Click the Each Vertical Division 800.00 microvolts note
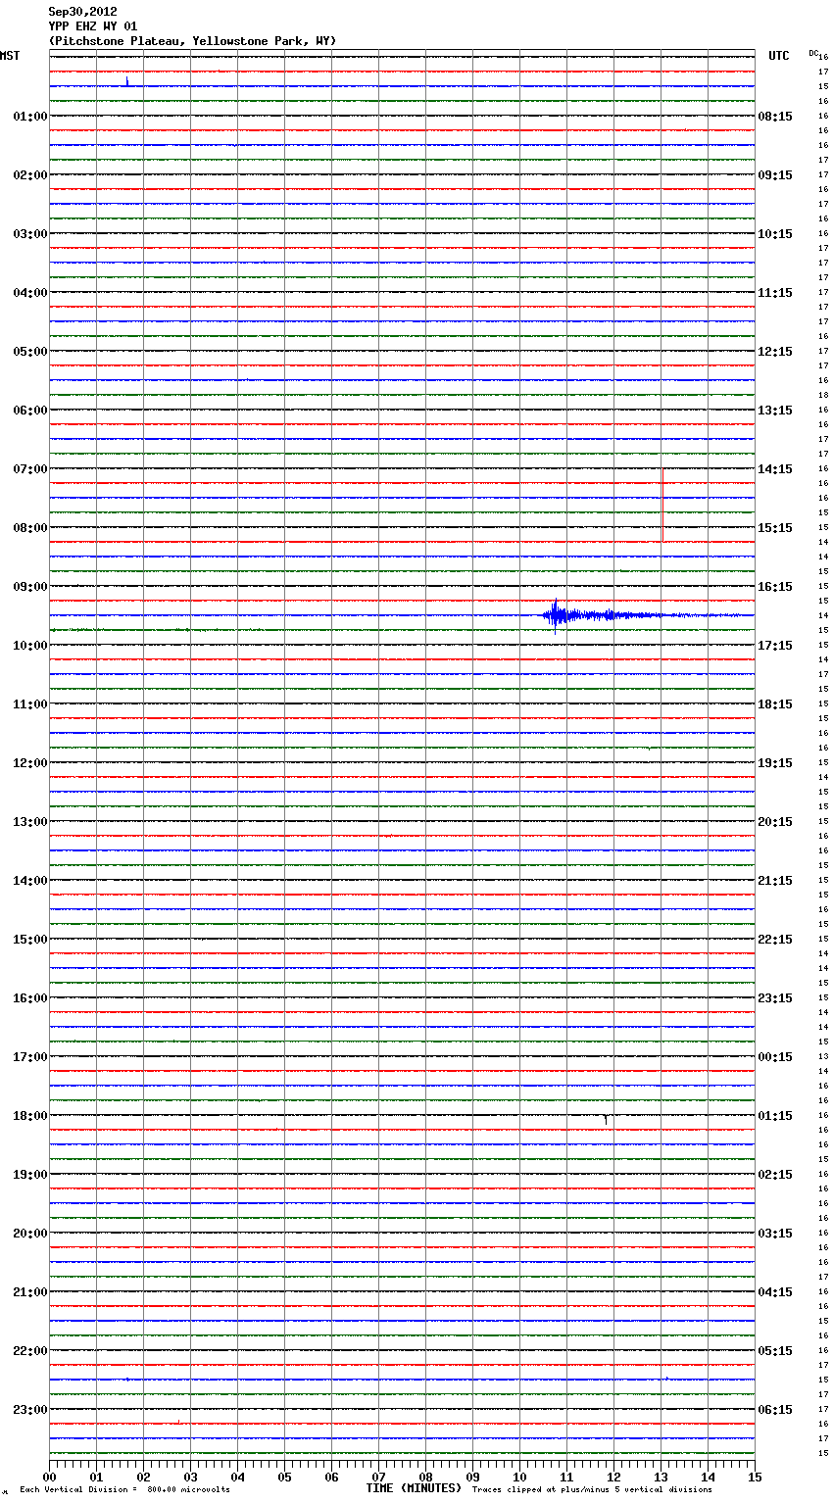This screenshot has height=1503, width=833. pos(124,1490)
